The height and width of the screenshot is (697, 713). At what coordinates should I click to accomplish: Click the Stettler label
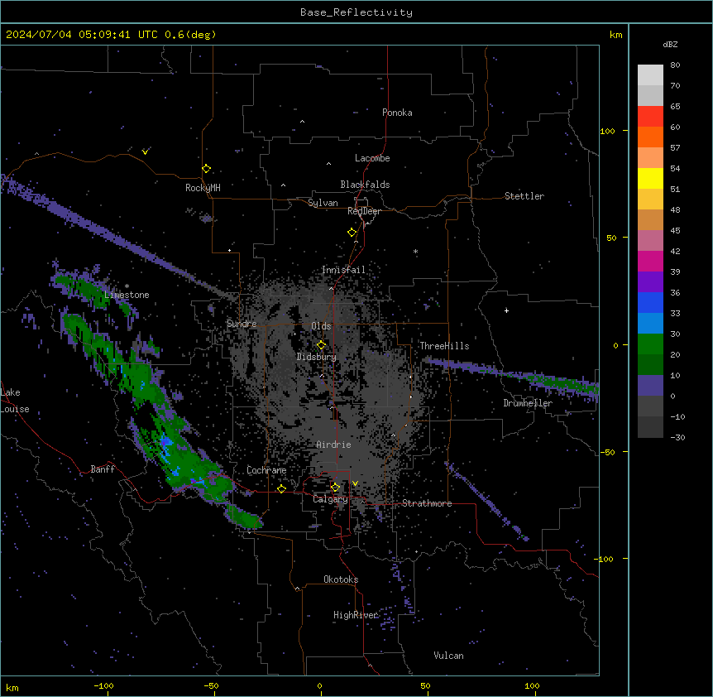coord(524,196)
